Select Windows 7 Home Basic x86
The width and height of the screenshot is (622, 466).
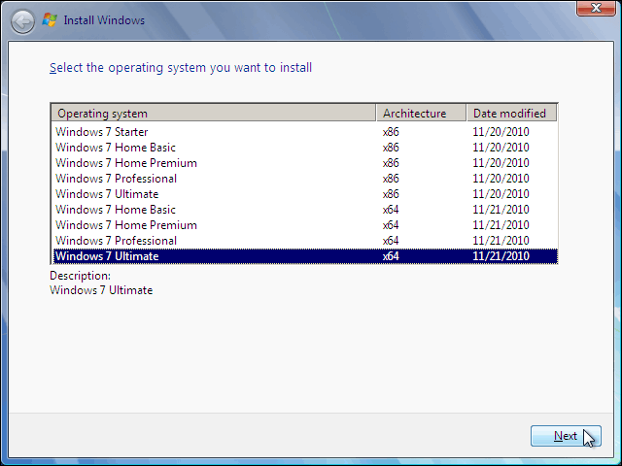pos(305,148)
